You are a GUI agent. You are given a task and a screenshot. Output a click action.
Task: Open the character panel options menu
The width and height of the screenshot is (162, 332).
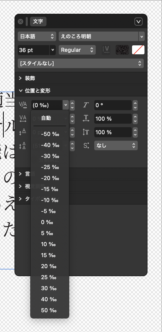(x=138, y=22)
